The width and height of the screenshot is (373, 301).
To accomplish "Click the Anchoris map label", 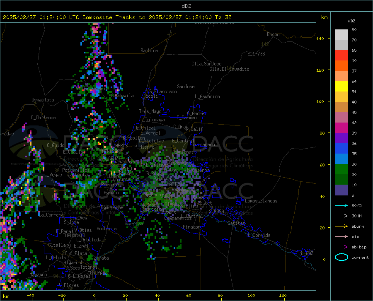I will [107, 229].
